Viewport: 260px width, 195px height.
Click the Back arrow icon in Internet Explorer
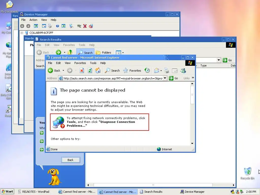pos(51,71)
